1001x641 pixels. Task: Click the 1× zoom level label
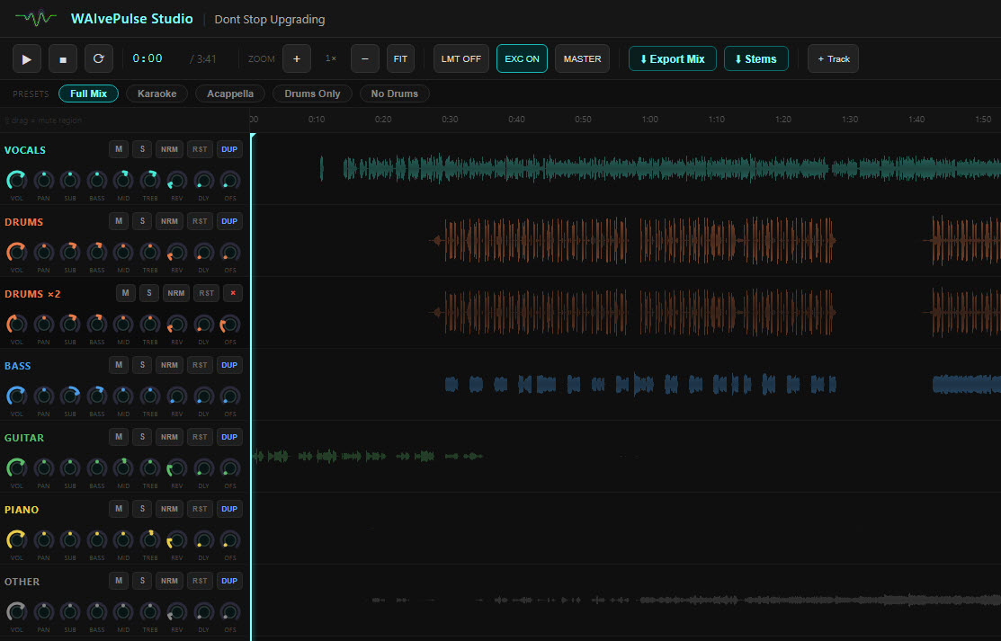coord(331,58)
